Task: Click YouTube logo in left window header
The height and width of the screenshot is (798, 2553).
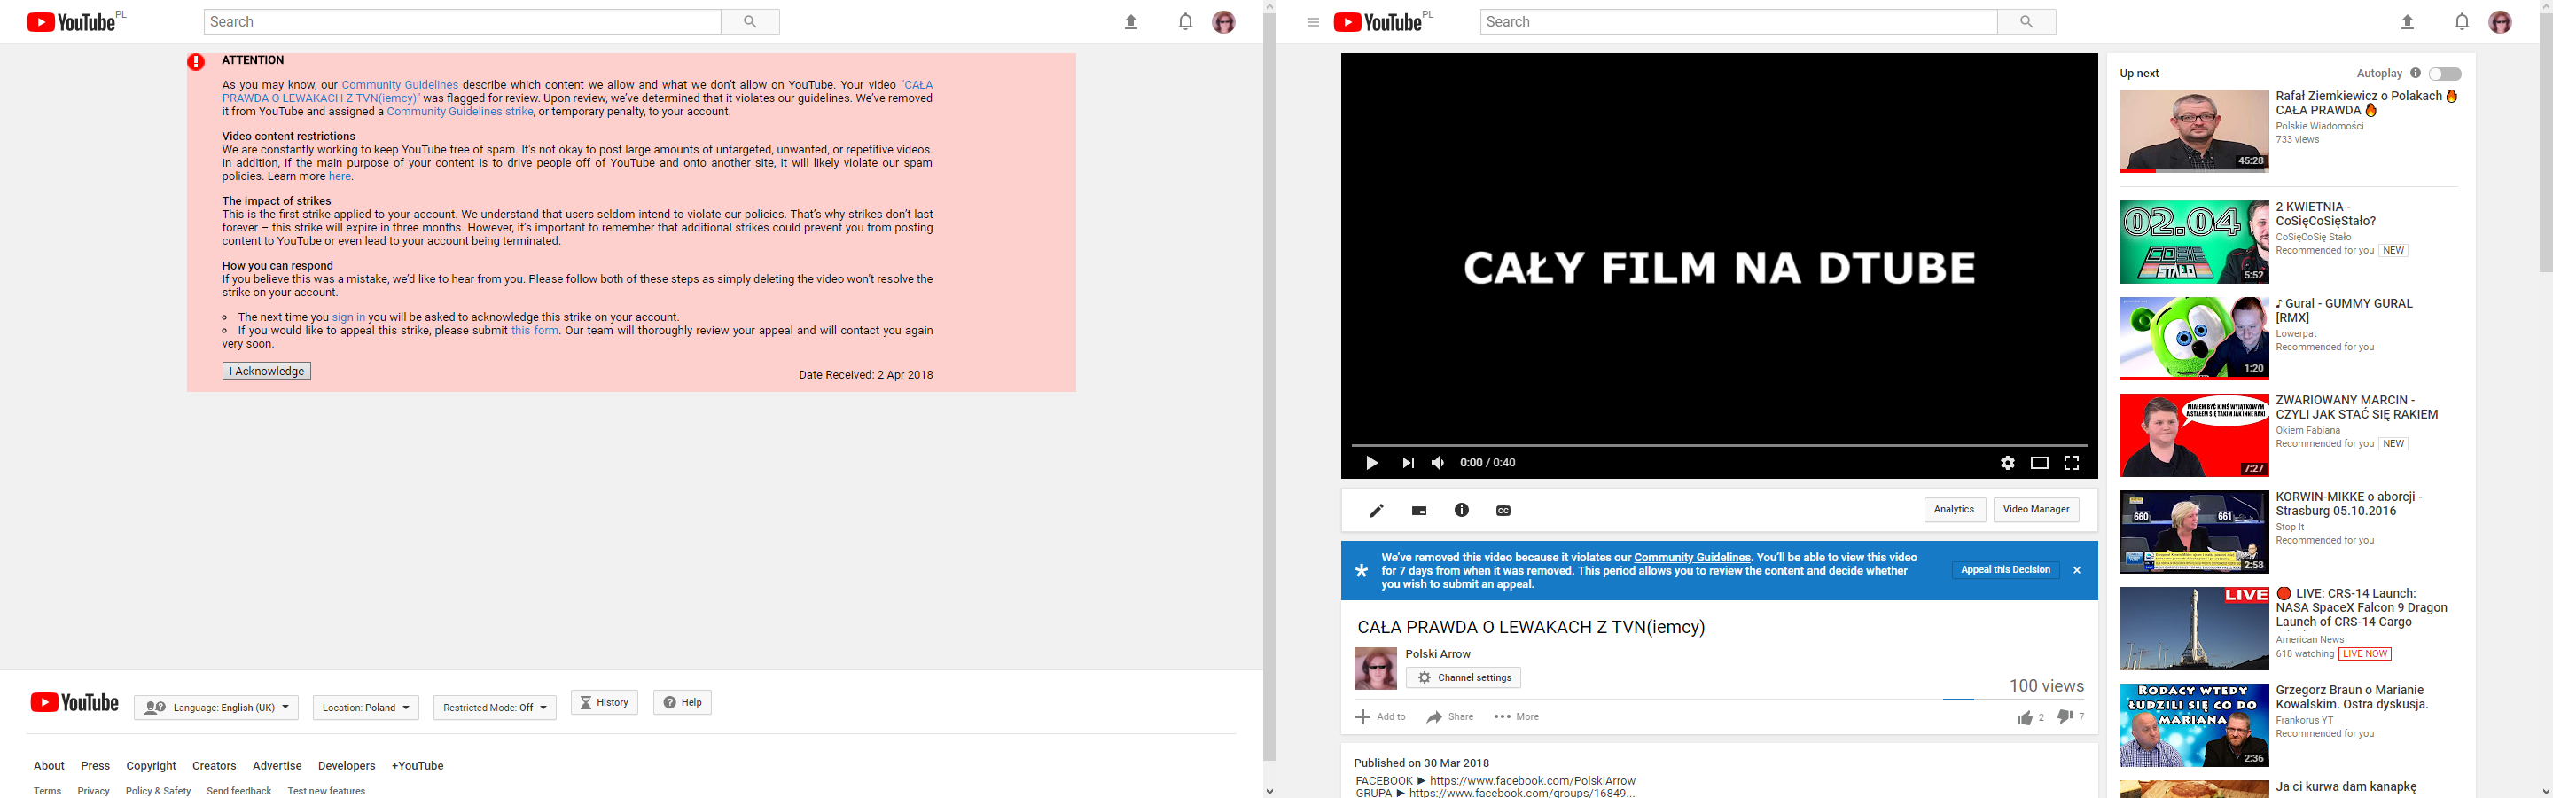Action: (71, 22)
